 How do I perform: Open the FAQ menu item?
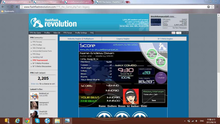coord(92,33)
